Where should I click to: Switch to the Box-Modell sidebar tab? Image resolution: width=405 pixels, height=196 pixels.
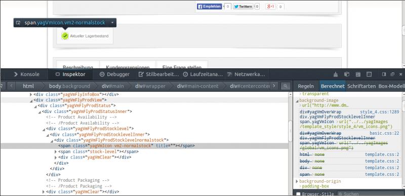(391, 86)
